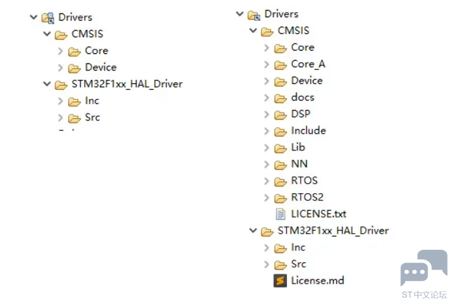Expand the NN folder
The image size is (453, 305).
[x=266, y=164]
